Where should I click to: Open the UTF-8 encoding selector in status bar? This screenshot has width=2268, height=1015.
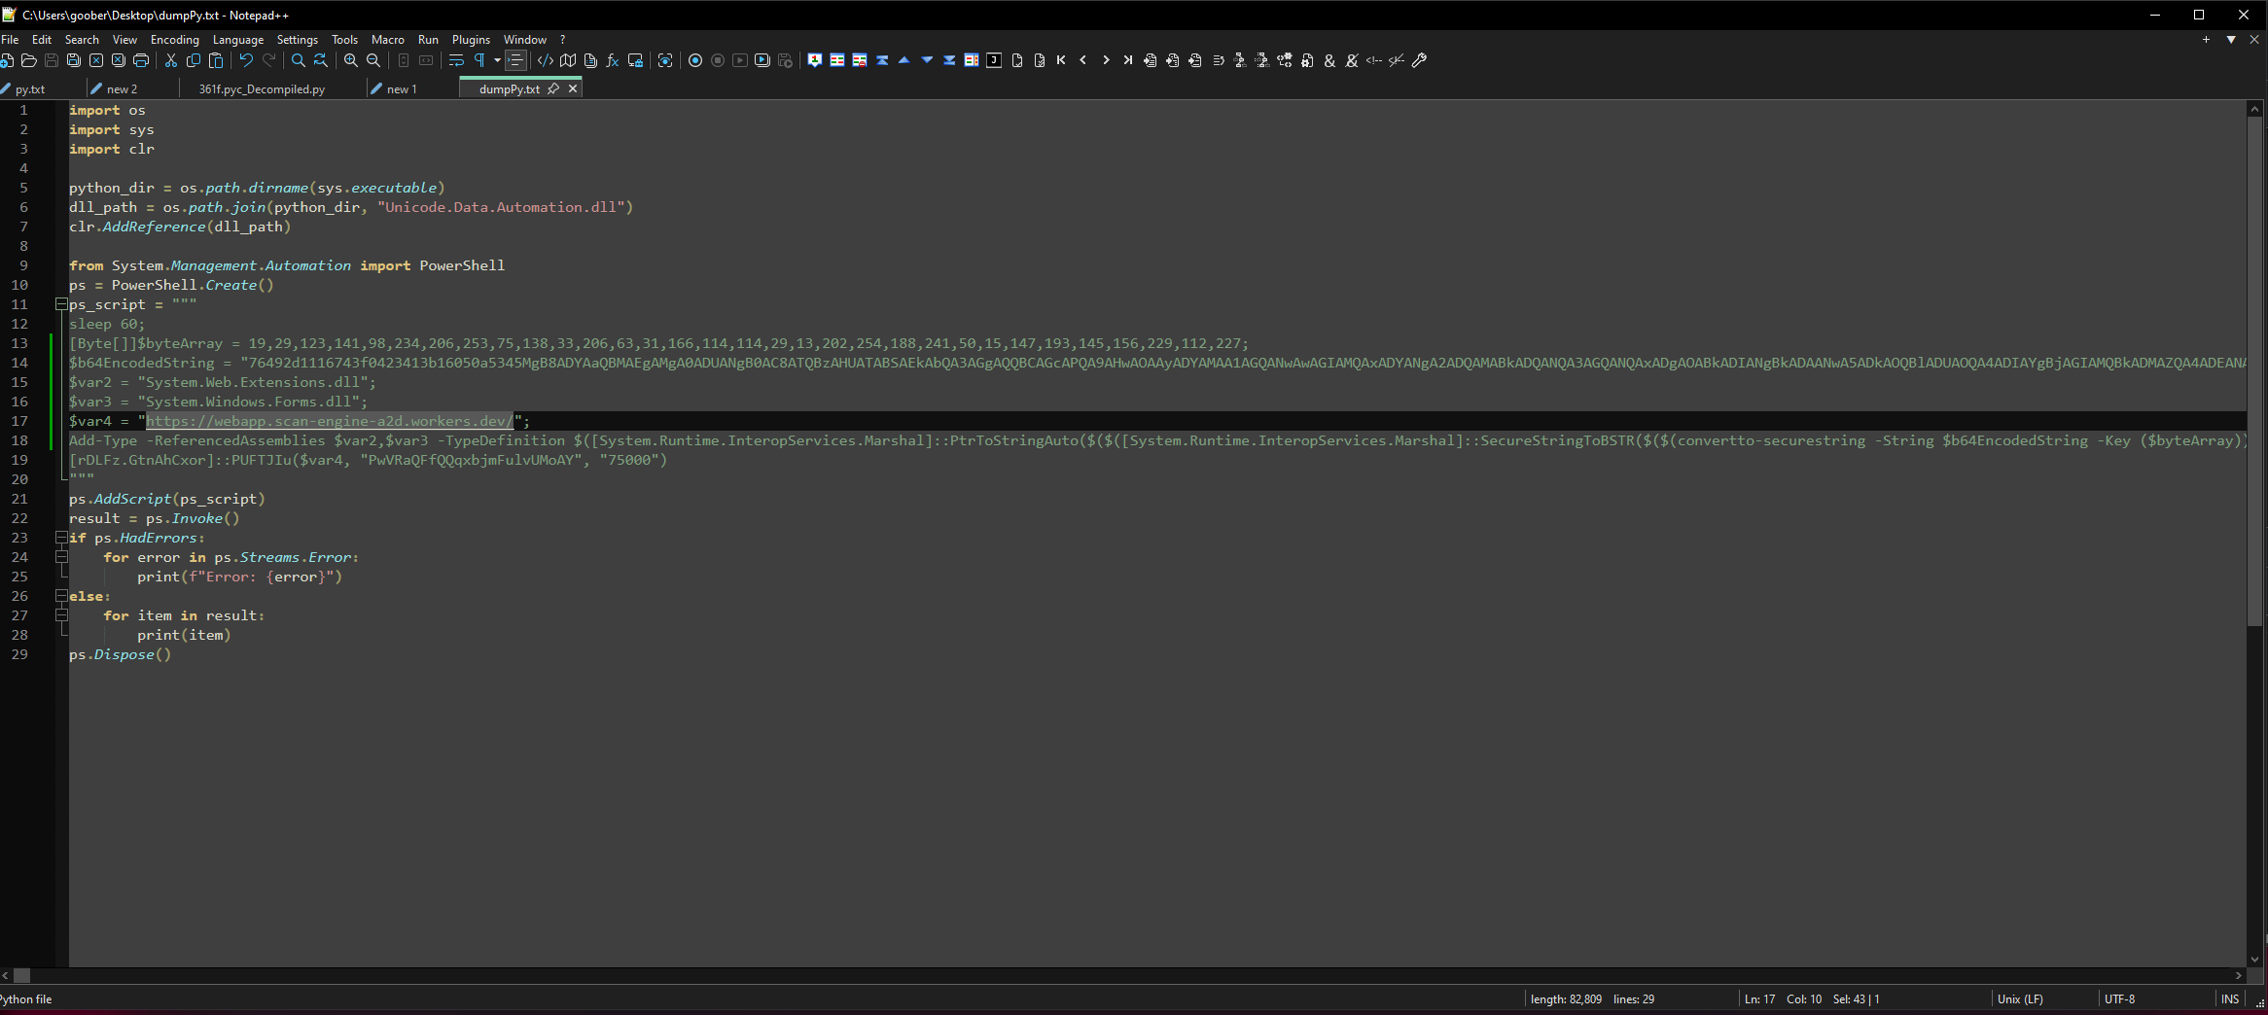(2120, 999)
